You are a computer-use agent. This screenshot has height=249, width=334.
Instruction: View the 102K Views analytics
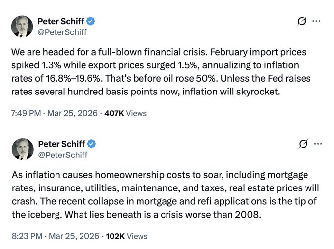coord(127,236)
